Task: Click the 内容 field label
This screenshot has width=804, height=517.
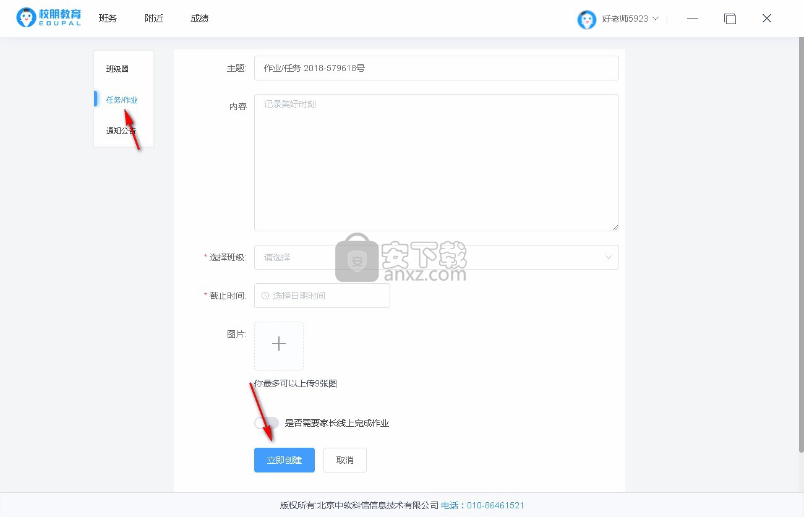Action: (x=238, y=106)
